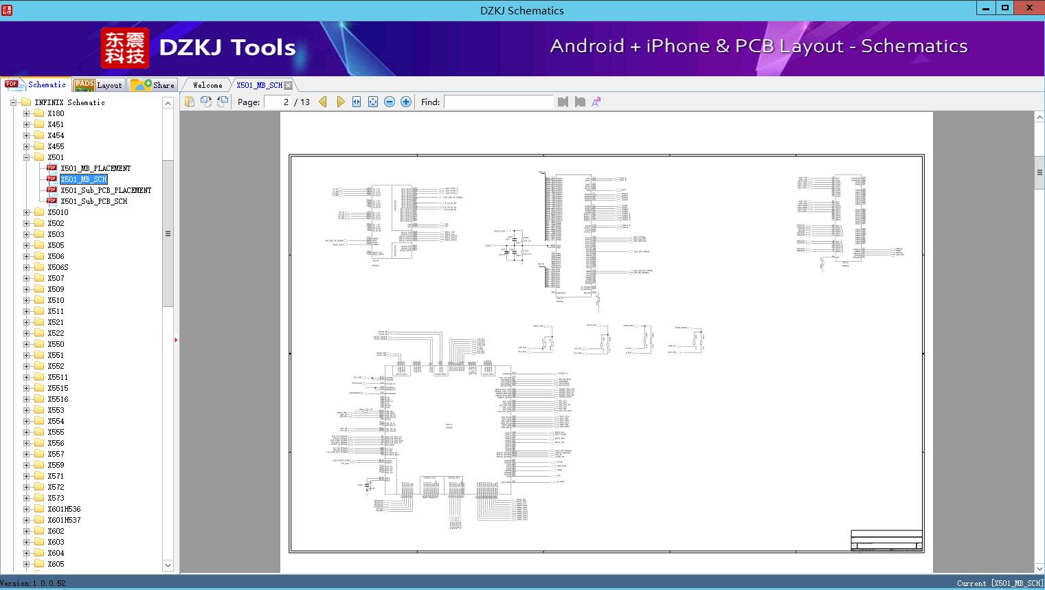Image resolution: width=1045 pixels, height=590 pixels.
Task: Collapse side panel red arrow handle
Action: [176, 340]
